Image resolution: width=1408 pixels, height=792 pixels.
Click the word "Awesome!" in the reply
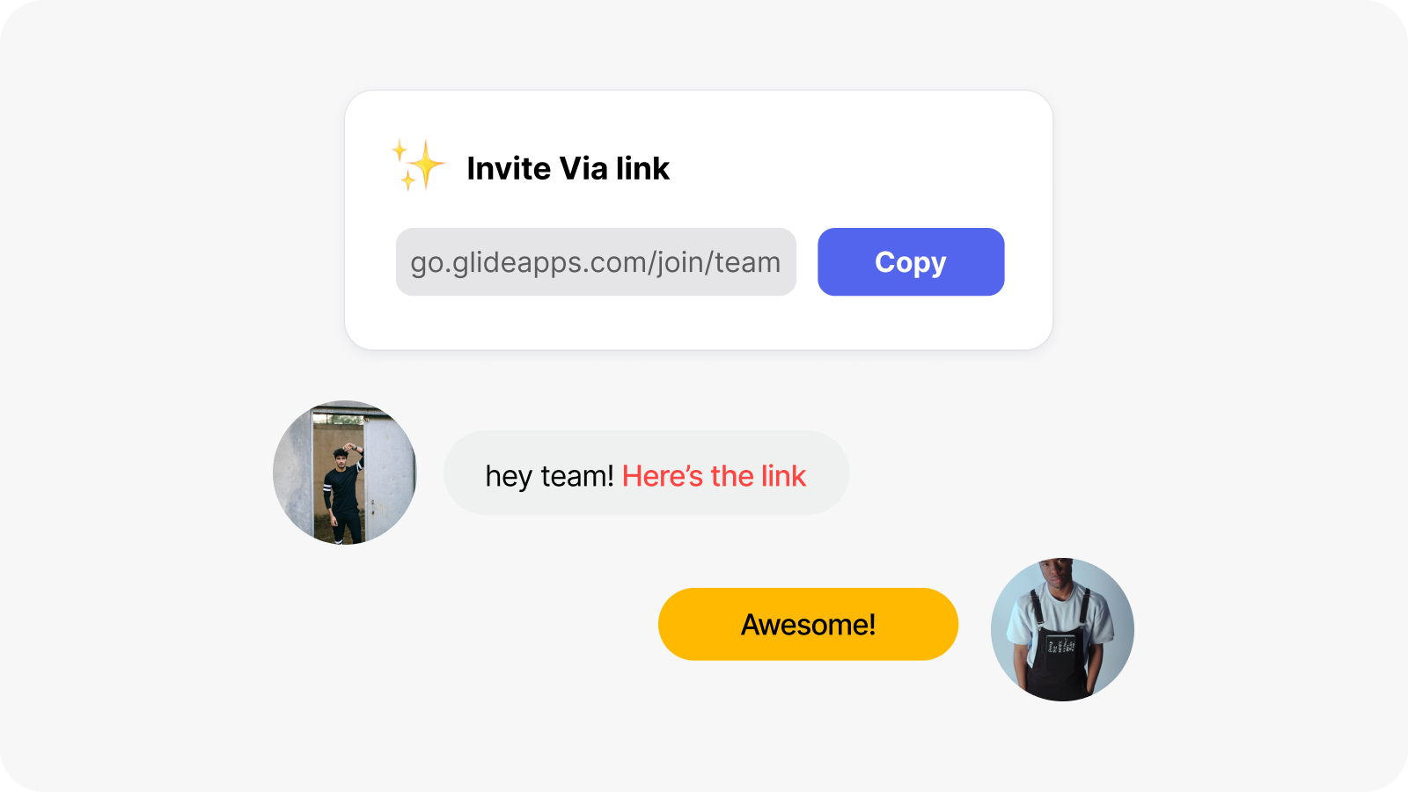pos(808,625)
